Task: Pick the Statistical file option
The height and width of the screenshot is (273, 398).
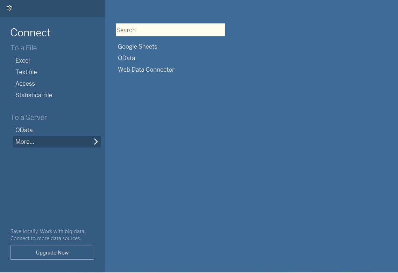Action: [x=34, y=95]
